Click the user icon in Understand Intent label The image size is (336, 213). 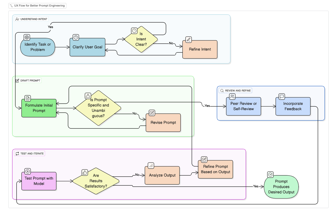[17, 19]
